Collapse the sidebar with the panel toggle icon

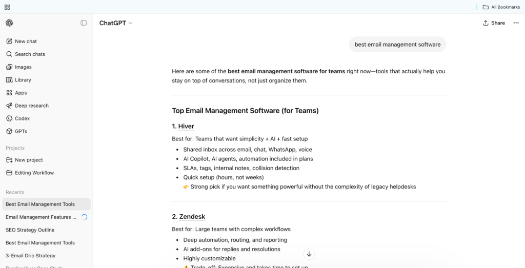tap(84, 23)
